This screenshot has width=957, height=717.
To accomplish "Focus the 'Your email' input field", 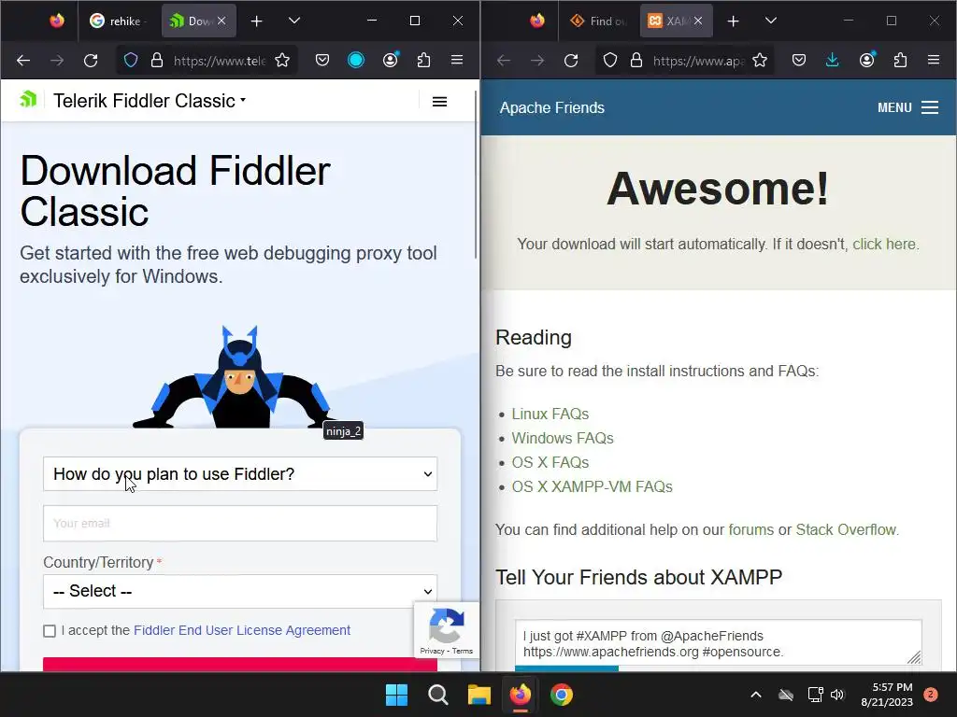I will 240,523.
